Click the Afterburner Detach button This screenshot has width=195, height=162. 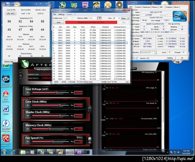point(134,69)
